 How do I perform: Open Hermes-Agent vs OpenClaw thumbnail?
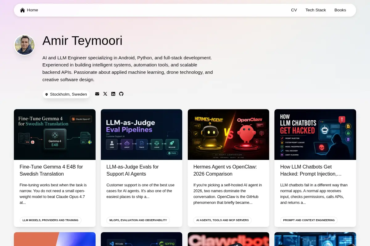coord(228,134)
